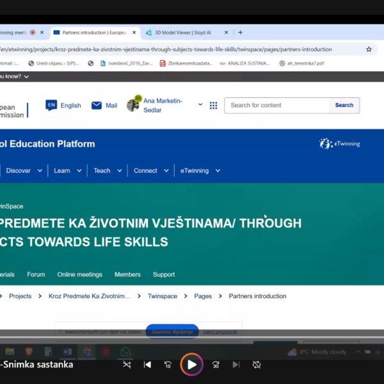The image size is (384, 384).
Task: Open the Mail envelope icon
Action: (x=97, y=106)
